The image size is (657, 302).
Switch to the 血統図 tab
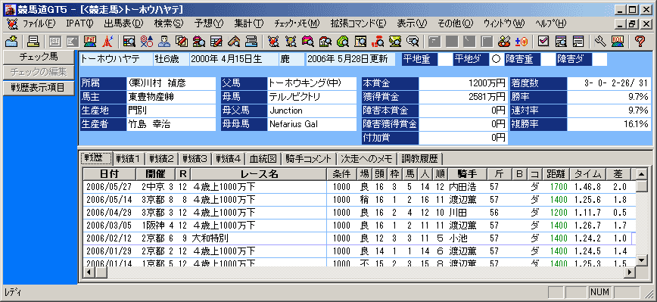tap(263, 159)
